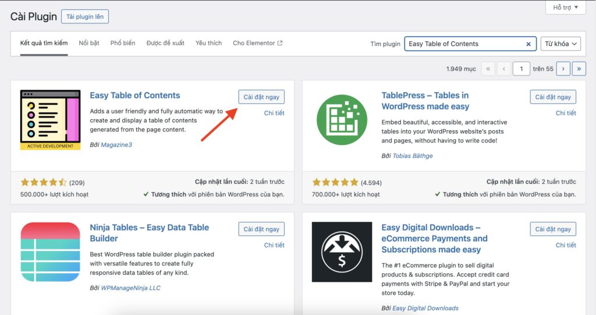Expand the Hỗ trợ help panel
The width and height of the screenshot is (596, 315).
[565, 7]
